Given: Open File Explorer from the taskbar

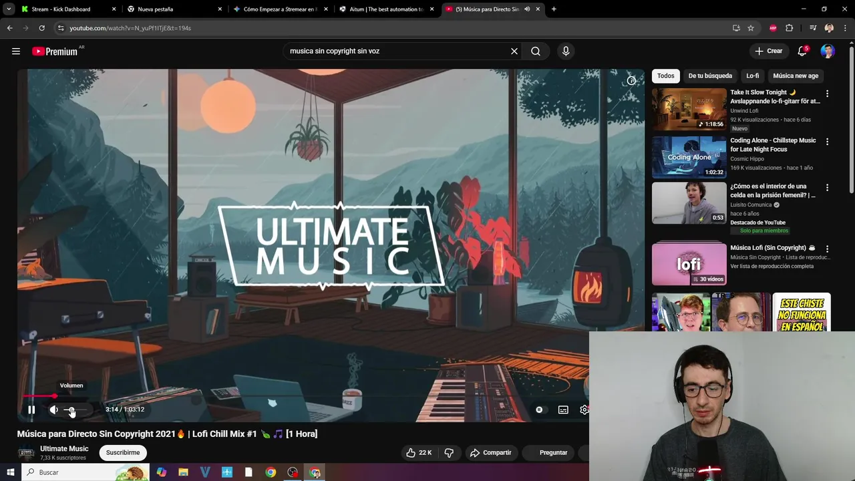Looking at the screenshot, I should tap(183, 472).
